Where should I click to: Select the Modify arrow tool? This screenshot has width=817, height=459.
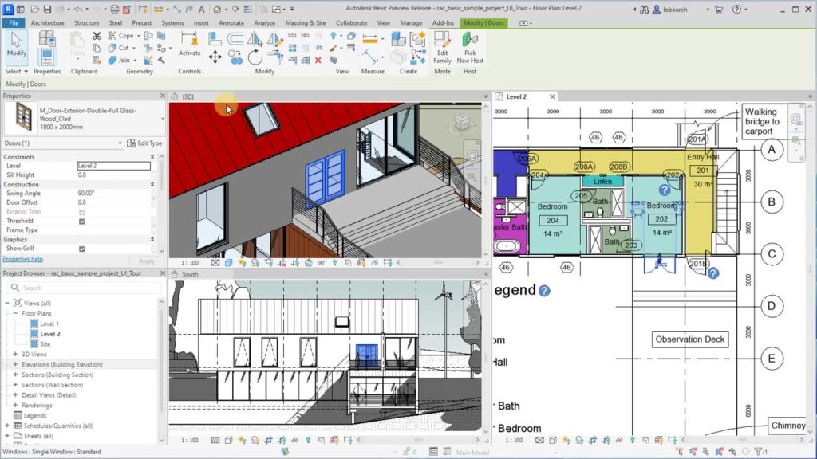(16, 44)
